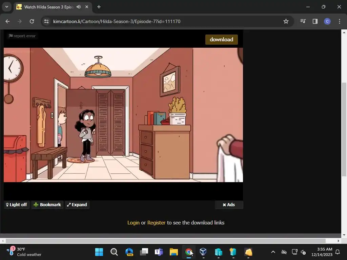The image size is (347, 260).
Task: Open the Register link
Action: pyautogui.click(x=156, y=223)
